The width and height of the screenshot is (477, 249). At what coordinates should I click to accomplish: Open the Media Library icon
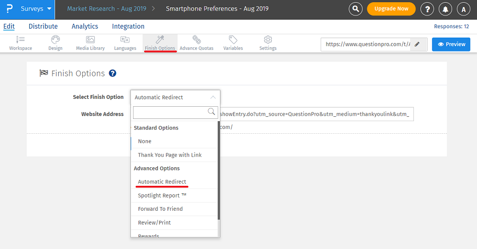(90, 40)
